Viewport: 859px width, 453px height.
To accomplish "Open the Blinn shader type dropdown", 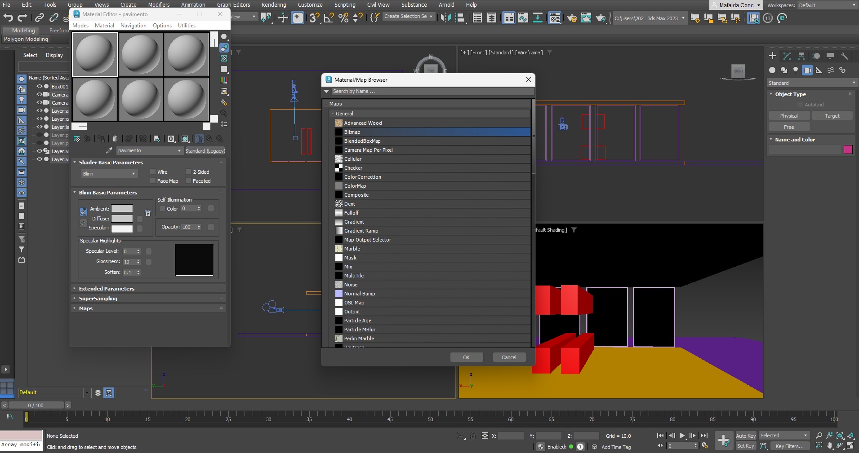I will (x=109, y=174).
